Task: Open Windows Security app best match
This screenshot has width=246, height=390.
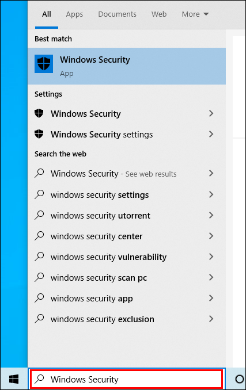Action: tap(127, 66)
